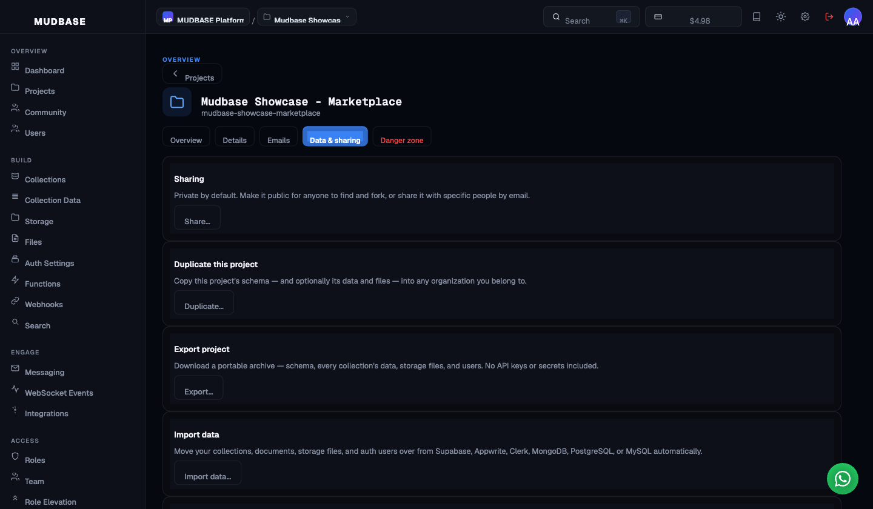Open Role Elevation chevrons icon
873x509 pixels.
click(15, 497)
